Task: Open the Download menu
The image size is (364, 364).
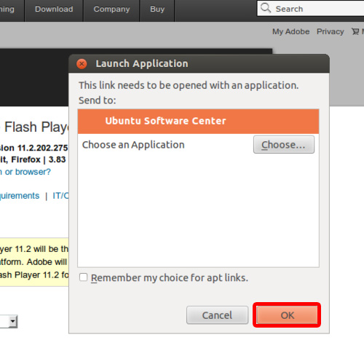Action: point(54,9)
